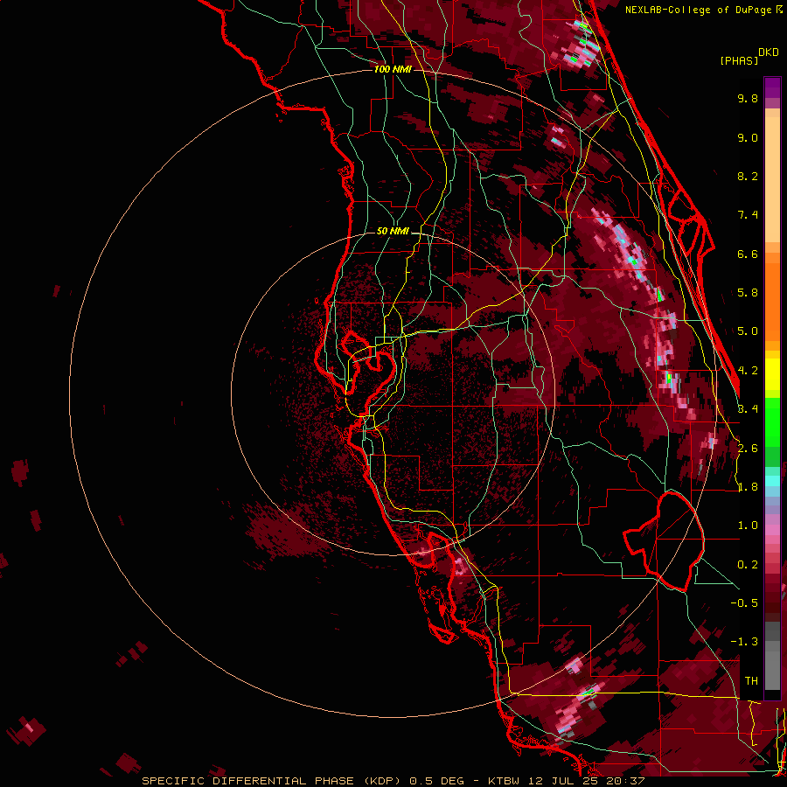Click the 100 NMI range ring label
Viewport: 787px width, 787px height.
[393, 69]
